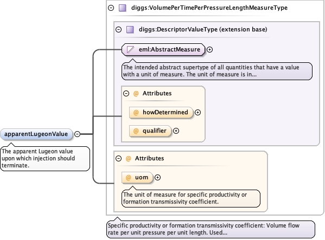Collapse the diggs:VolumePerTimePerPressureLengthMeasureType box
The height and width of the screenshot is (240, 325).
pos(111,8)
